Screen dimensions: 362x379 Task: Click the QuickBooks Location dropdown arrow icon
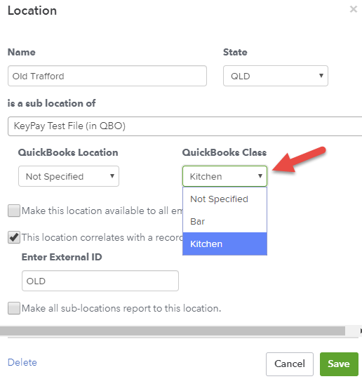(112, 176)
